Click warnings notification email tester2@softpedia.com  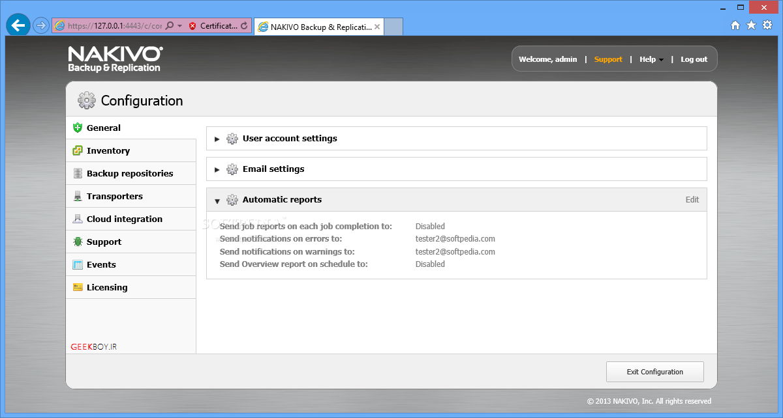coord(455,251)
